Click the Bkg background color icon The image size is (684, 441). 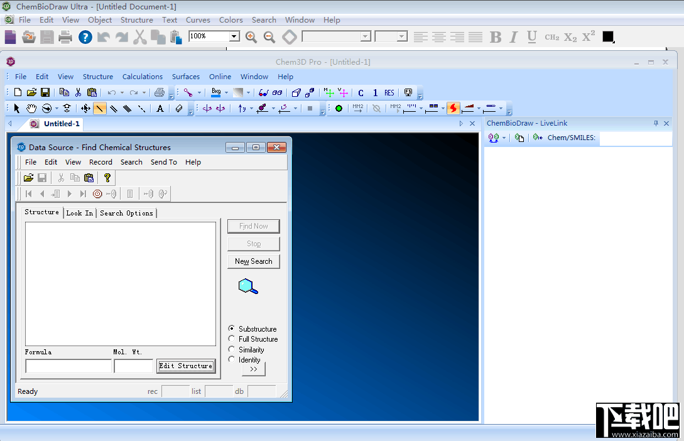216,92
